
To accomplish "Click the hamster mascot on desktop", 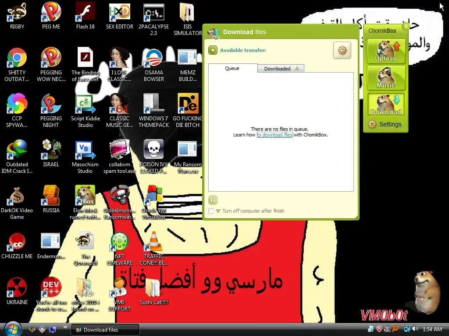I will (x=427, y=292).
